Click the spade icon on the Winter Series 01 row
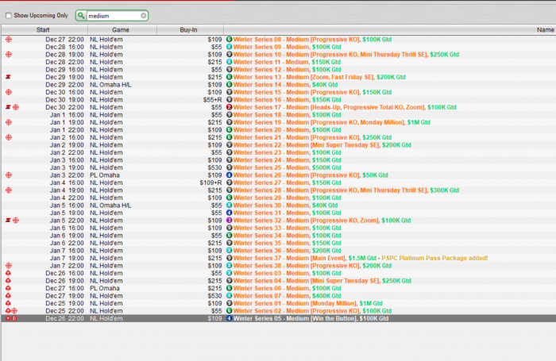This screenshot has height=361, width=556. [x=8, y=303]
